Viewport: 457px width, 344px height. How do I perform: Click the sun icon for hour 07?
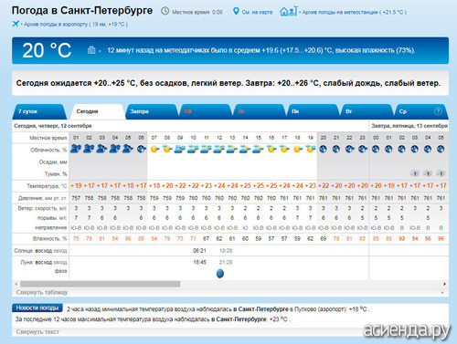[154, 149]
